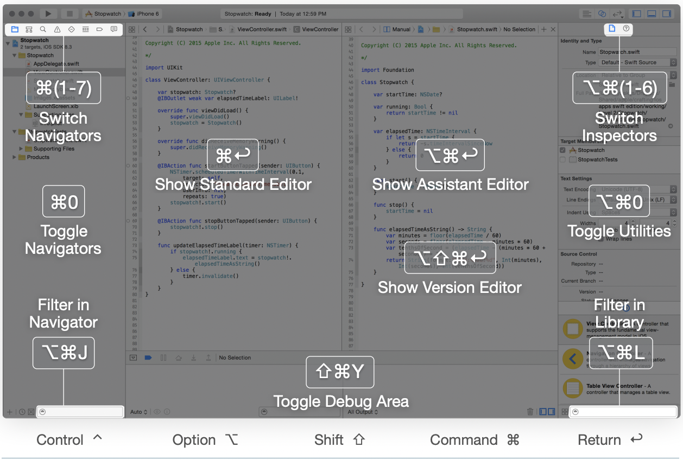
Task: Click No Selection in assistant jump bar
Action: coord(520,29)
